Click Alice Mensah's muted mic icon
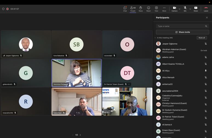 (x=206, y=77)
